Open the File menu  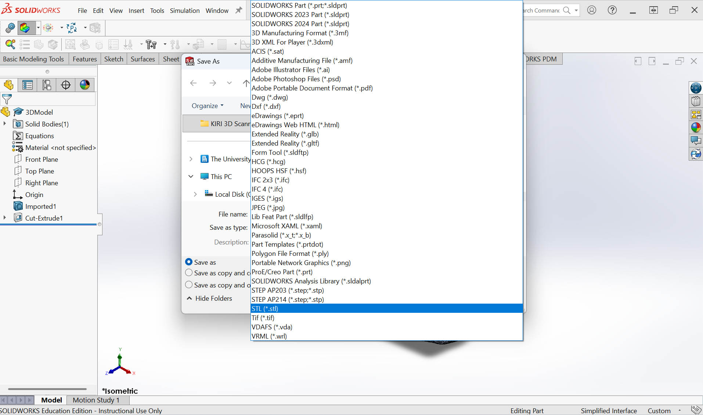pos(82,11)
